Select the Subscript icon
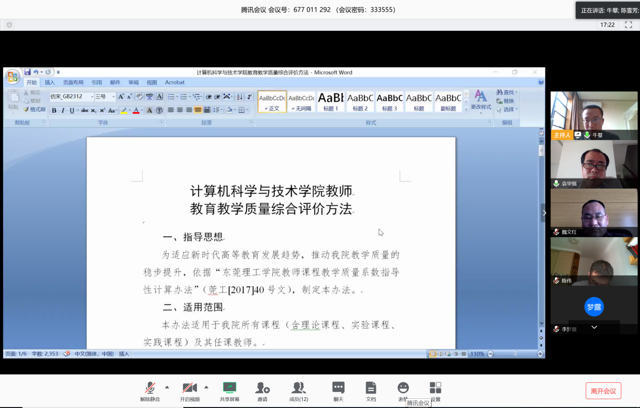The width and height of the screenshot is (640, 408). point(93,110)
